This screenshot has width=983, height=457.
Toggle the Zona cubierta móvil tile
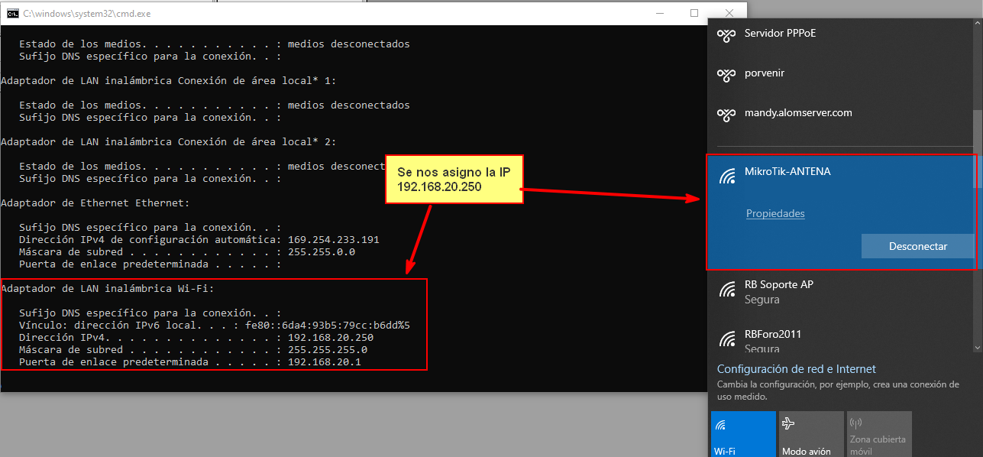[x=878, y=434]
